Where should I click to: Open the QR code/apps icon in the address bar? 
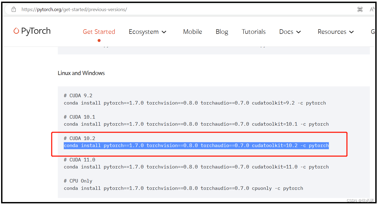tap(360, 9)
